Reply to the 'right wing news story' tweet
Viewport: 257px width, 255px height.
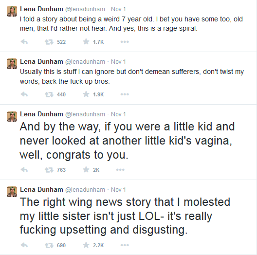(x=24, y=245)
